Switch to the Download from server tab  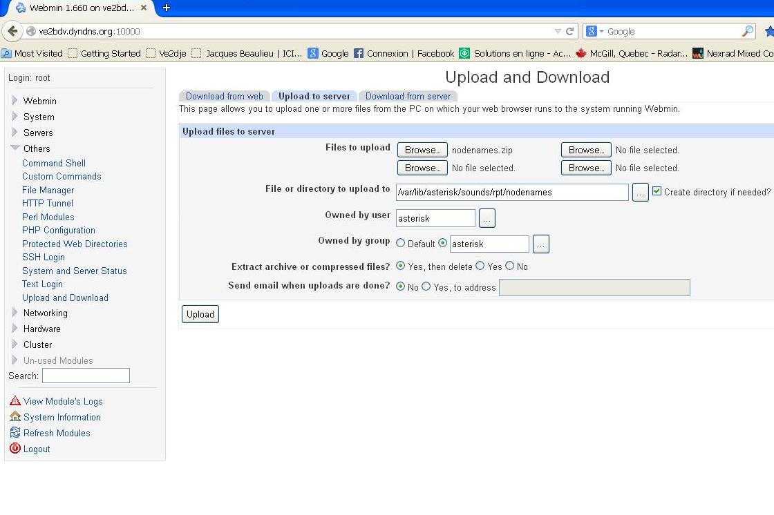point(408,96)
